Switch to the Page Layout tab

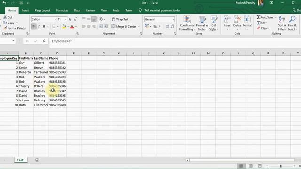pyautogui.click(x=42, y=10)
